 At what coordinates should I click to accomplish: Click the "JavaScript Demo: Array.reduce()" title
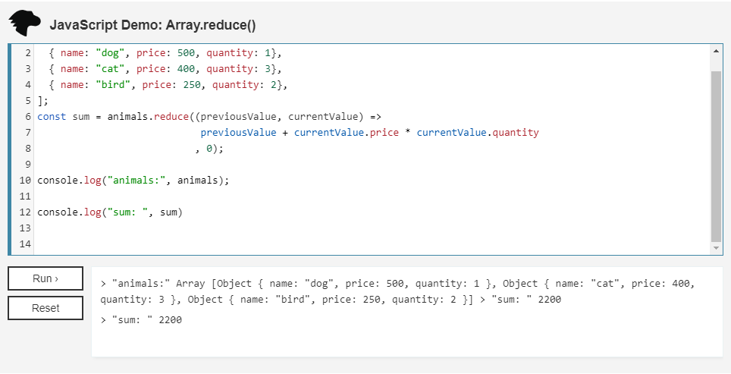click(x=152, y=25)
